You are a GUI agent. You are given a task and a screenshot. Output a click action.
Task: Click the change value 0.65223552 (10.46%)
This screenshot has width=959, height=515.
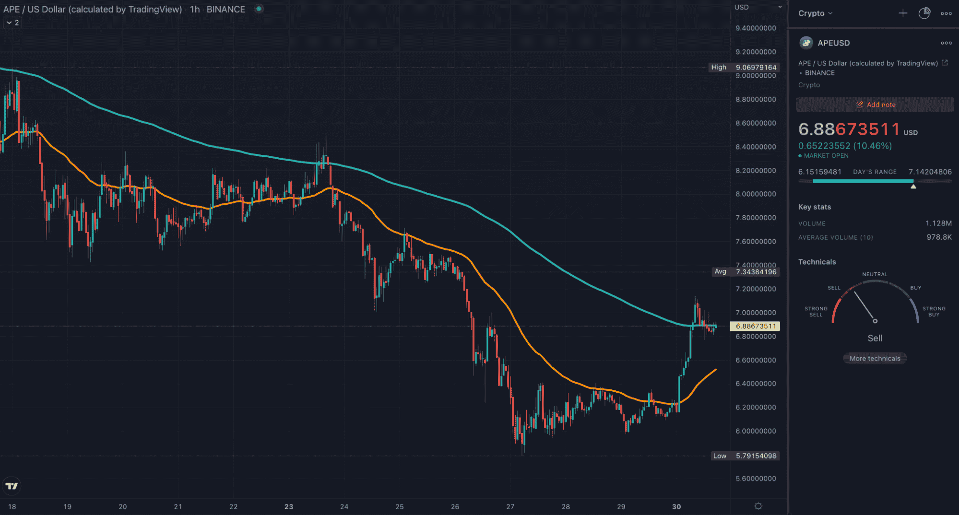click(x=845, y=146)
